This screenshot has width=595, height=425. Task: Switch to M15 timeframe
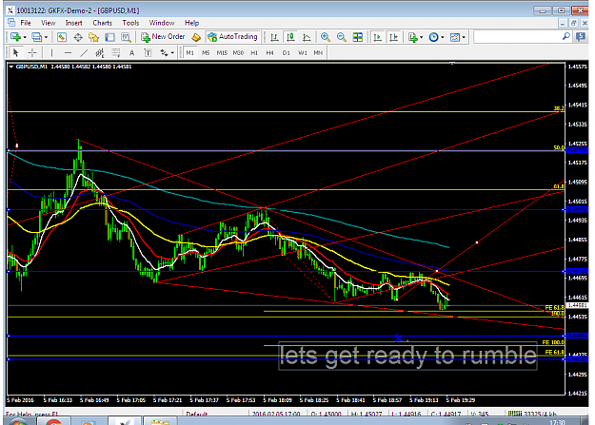(x=222, y=52)
